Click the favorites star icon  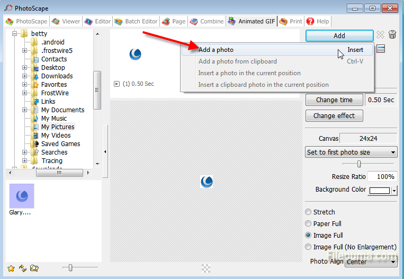pos(11,268)
